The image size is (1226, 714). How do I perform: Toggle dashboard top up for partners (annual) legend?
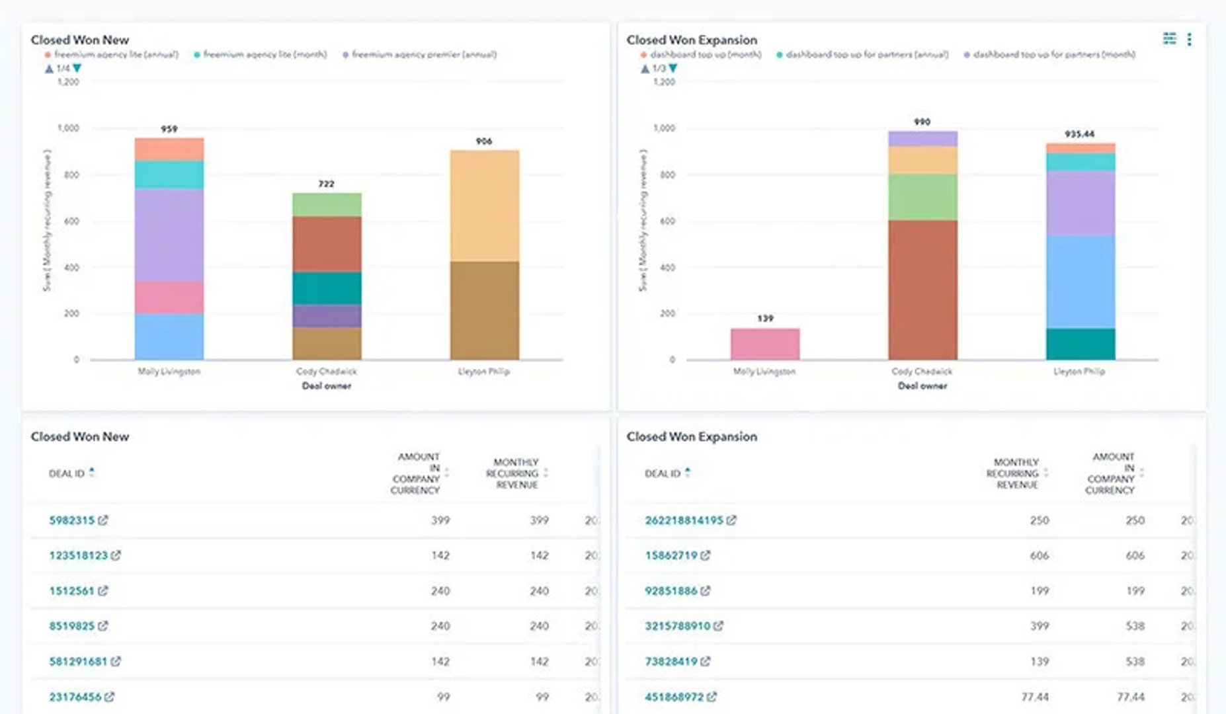[x=862, y=54]
